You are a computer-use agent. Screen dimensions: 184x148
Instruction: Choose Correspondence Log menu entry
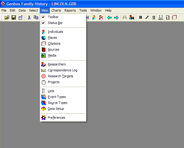(62, 70)
